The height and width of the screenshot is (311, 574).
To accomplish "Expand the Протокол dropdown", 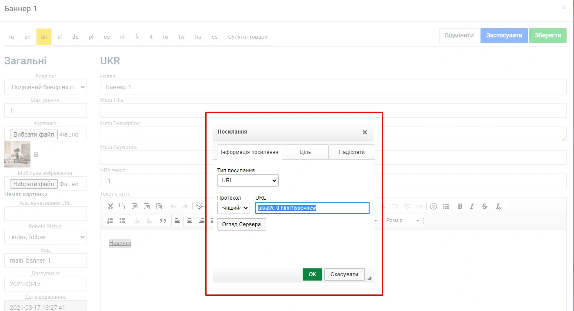I will point(234,208).
